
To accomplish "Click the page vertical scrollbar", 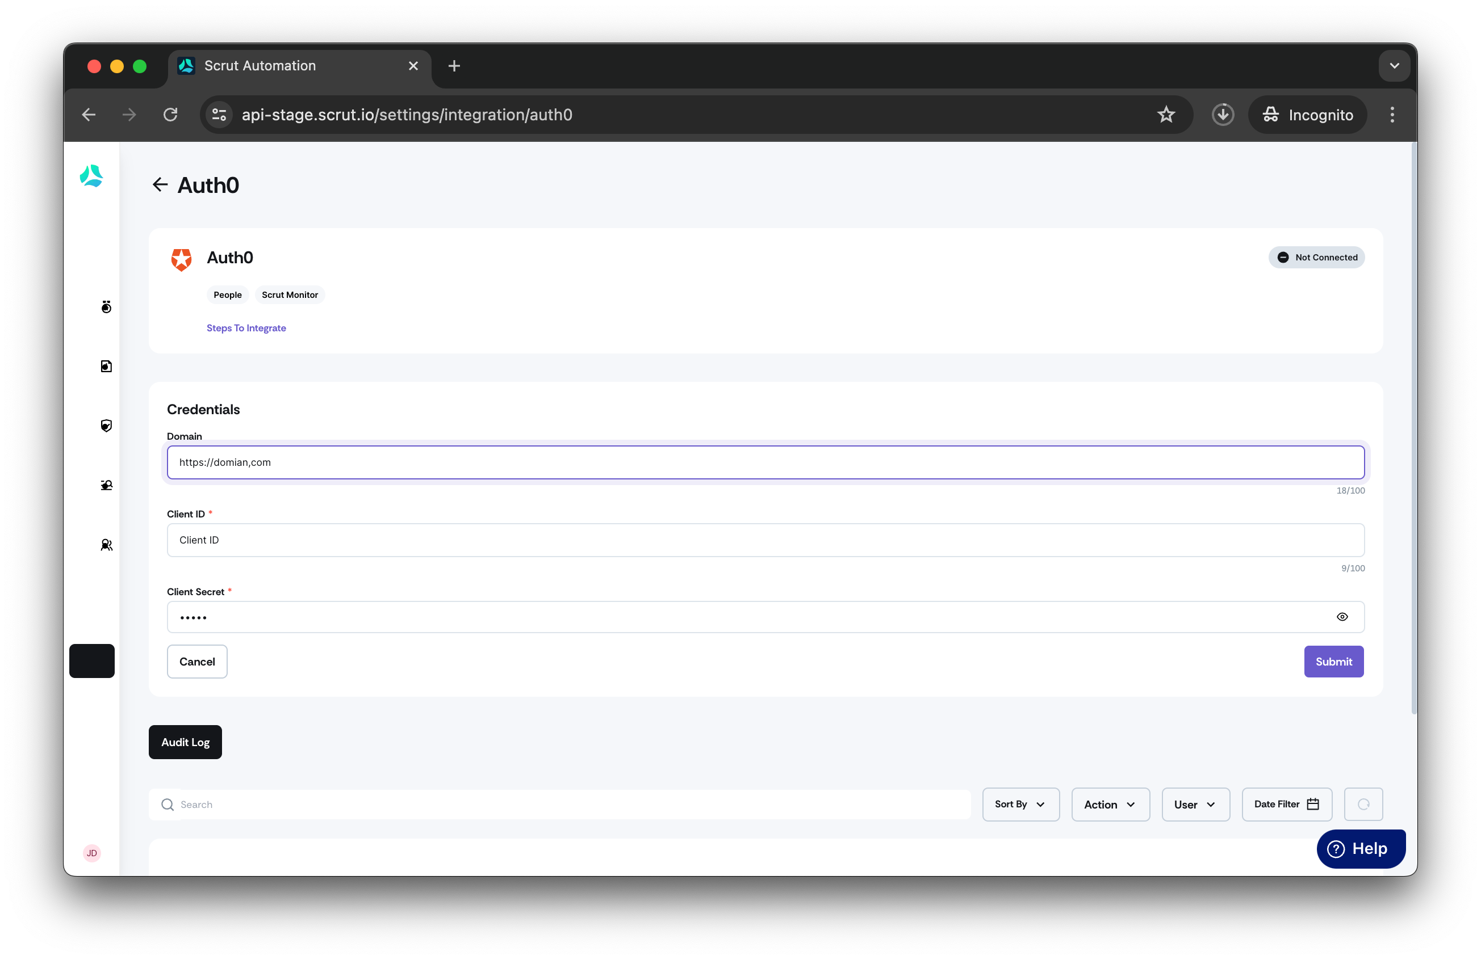I will click(x=1413, y=429).
